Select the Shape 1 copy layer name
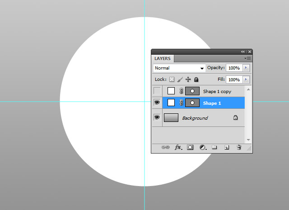Viewport: 289px width, 210px height. [x=217, y=91]
